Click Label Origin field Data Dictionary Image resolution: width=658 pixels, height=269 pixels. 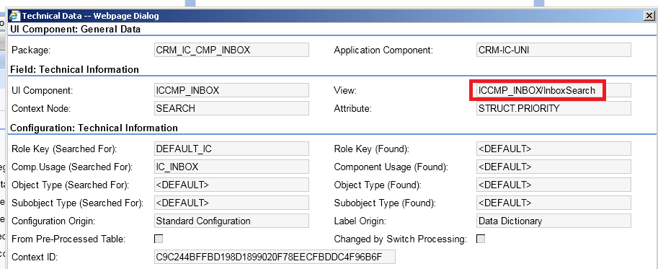point(553,221)
